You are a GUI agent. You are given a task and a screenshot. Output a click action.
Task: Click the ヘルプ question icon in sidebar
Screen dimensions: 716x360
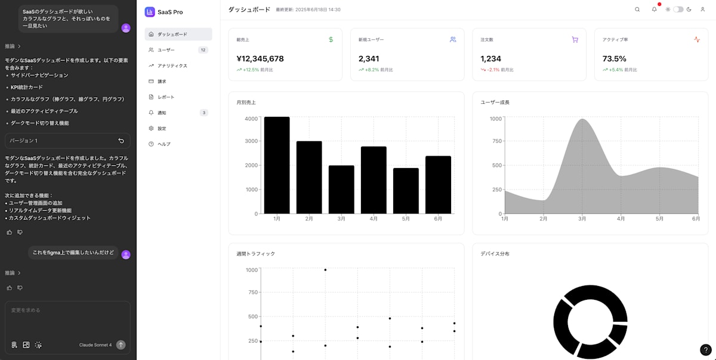click(151, 144)
